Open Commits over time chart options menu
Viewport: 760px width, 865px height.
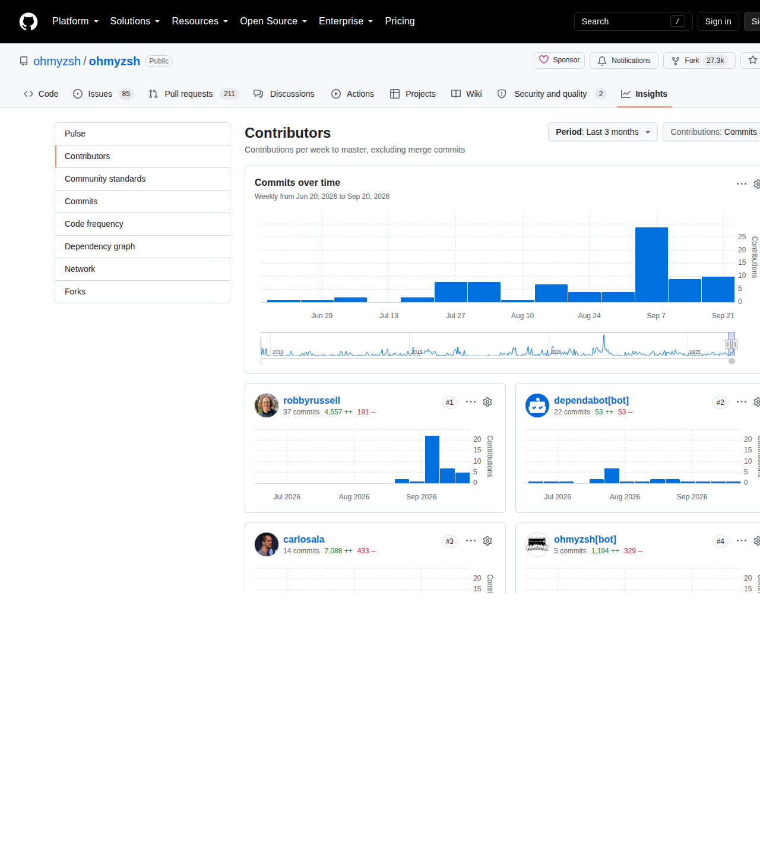click(742, 184)
